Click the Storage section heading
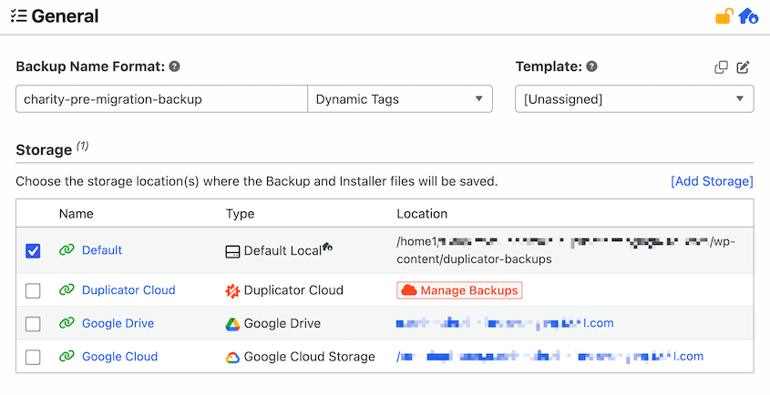Image resolution: width=770 pixels, height=395 pixels. pos(45,149)
